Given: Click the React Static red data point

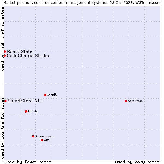Looking at the screenshot, I should point(5,51).
